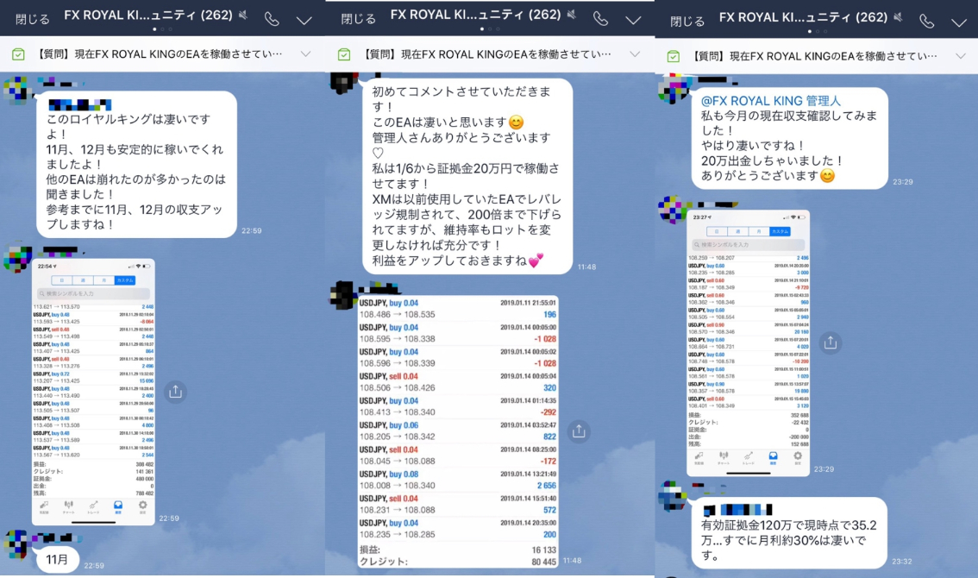This screenshot has width=978, height=578.
Task: Select the 有効証拠金120万 message bubble
Action: pyautogui.click(x=789, y=532)
